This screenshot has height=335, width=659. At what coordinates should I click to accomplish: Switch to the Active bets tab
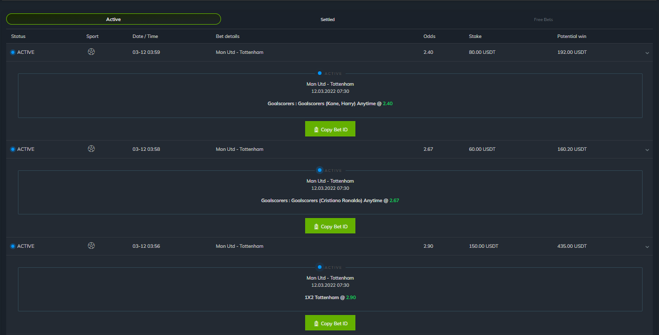(113, 19)
